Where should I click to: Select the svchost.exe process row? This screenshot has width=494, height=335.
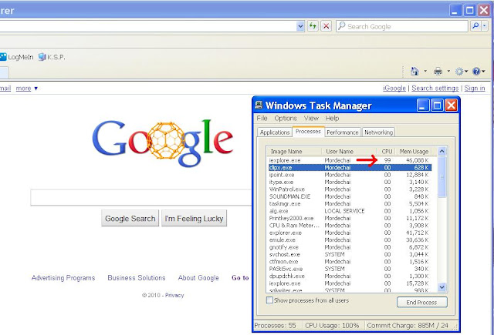click(350, 254)
